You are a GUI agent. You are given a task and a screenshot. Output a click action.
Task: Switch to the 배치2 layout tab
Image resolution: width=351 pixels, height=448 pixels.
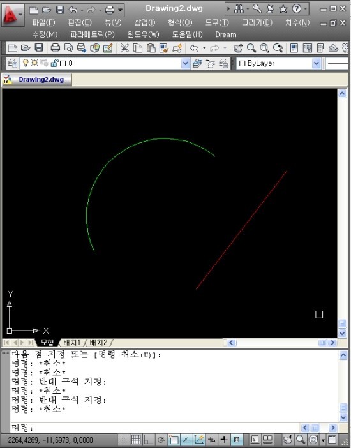[x=98, y=342]
